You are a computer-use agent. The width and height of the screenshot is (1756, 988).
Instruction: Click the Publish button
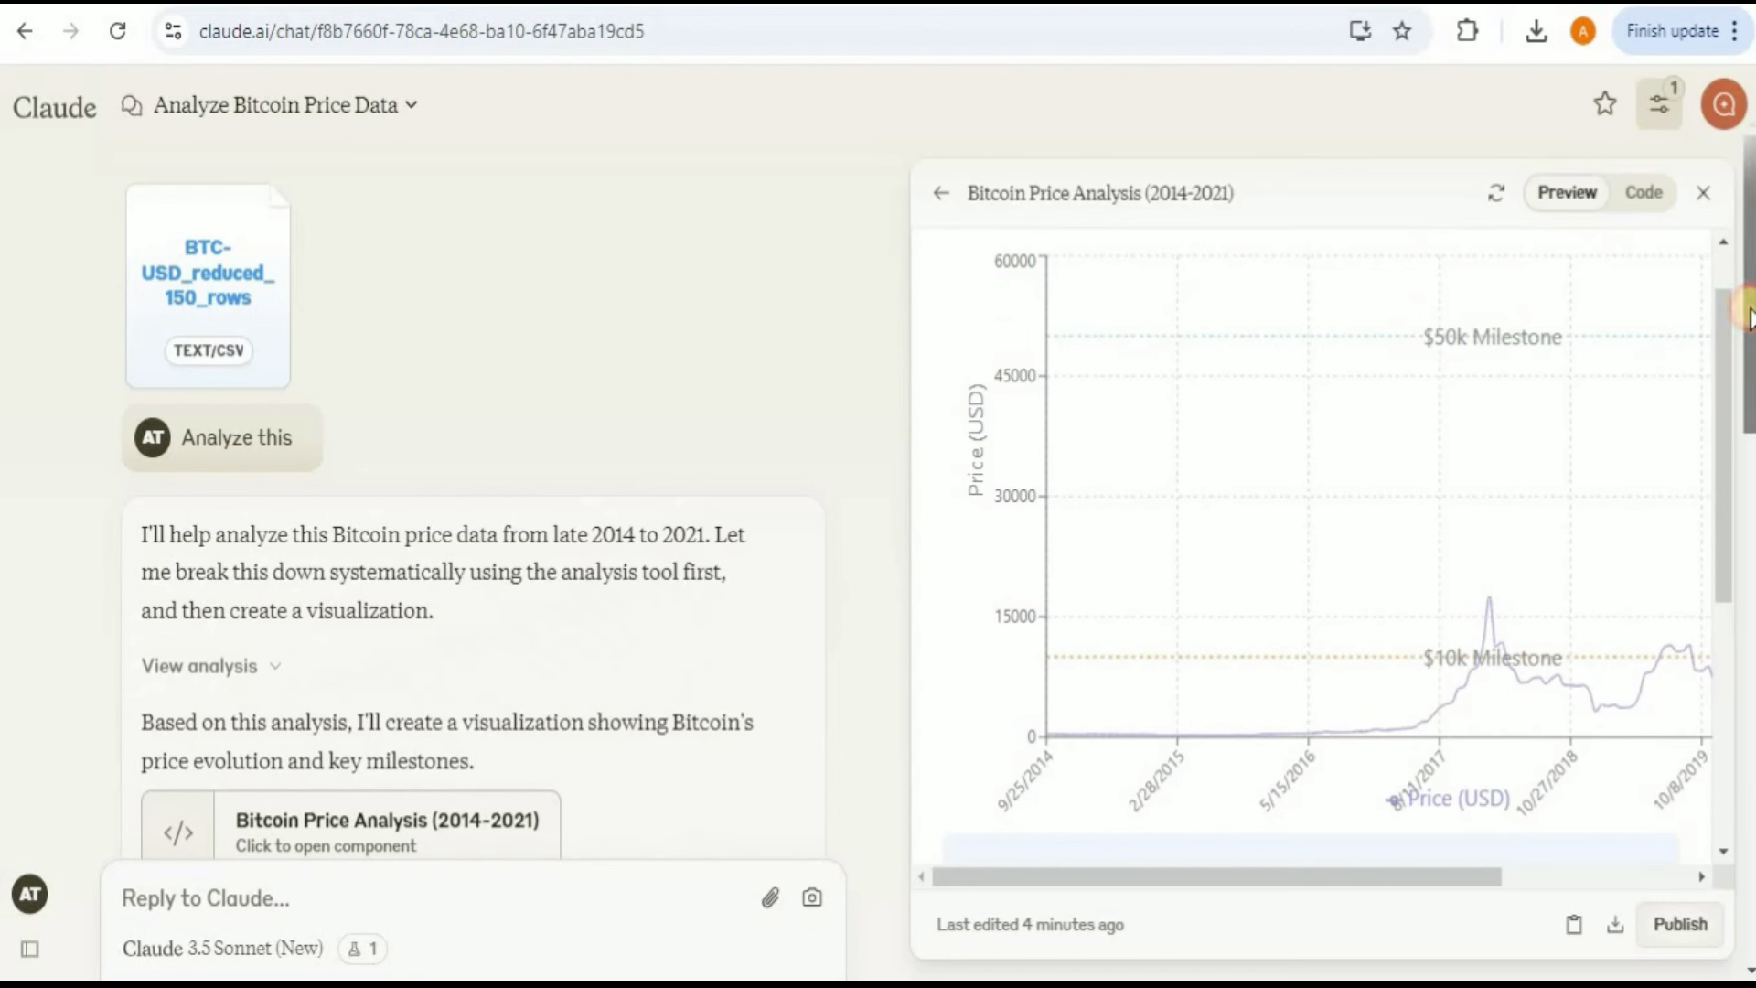click(1680, 925)
